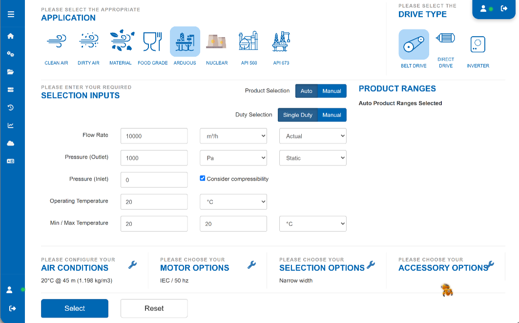
Task: Click the Flow Rate input field
Action: tap(154, 136)
